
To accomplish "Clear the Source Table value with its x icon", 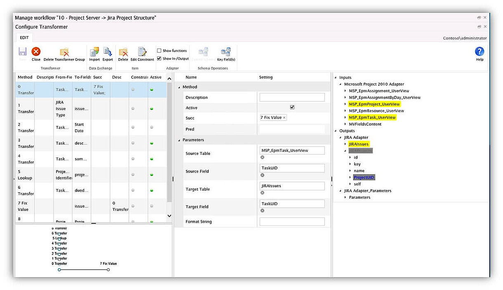I will coord(263,157).
